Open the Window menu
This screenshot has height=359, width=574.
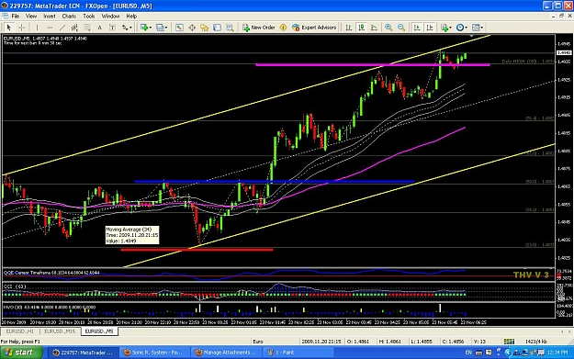click(x=110, y=17)
